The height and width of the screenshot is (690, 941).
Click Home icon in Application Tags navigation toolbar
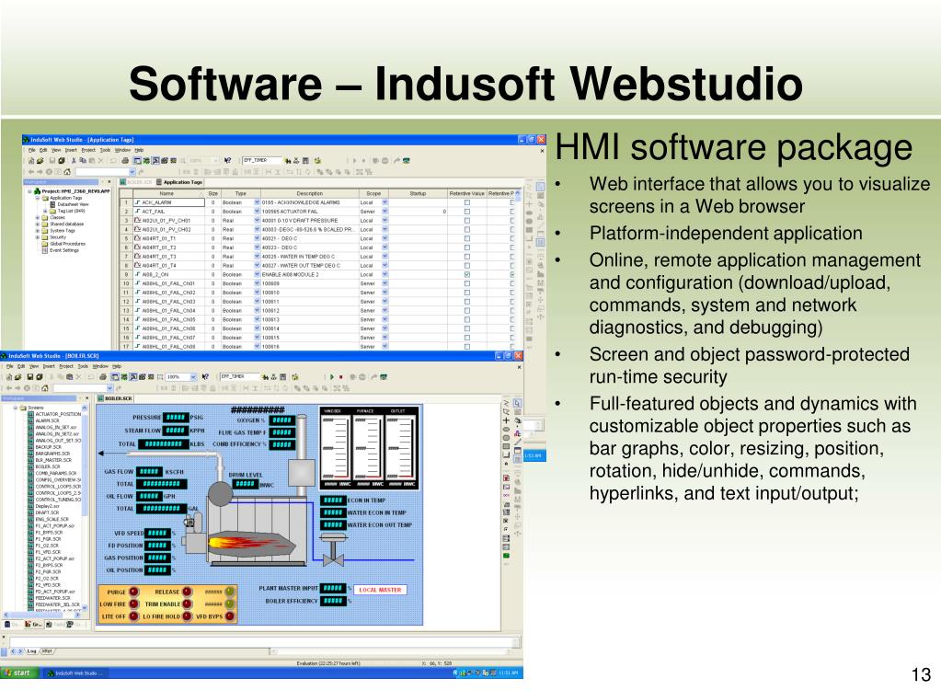pos(67,172)
